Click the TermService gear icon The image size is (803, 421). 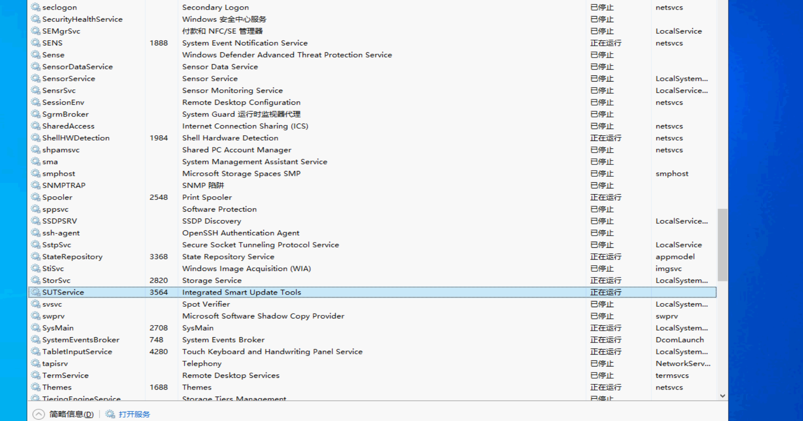(36, 375)
